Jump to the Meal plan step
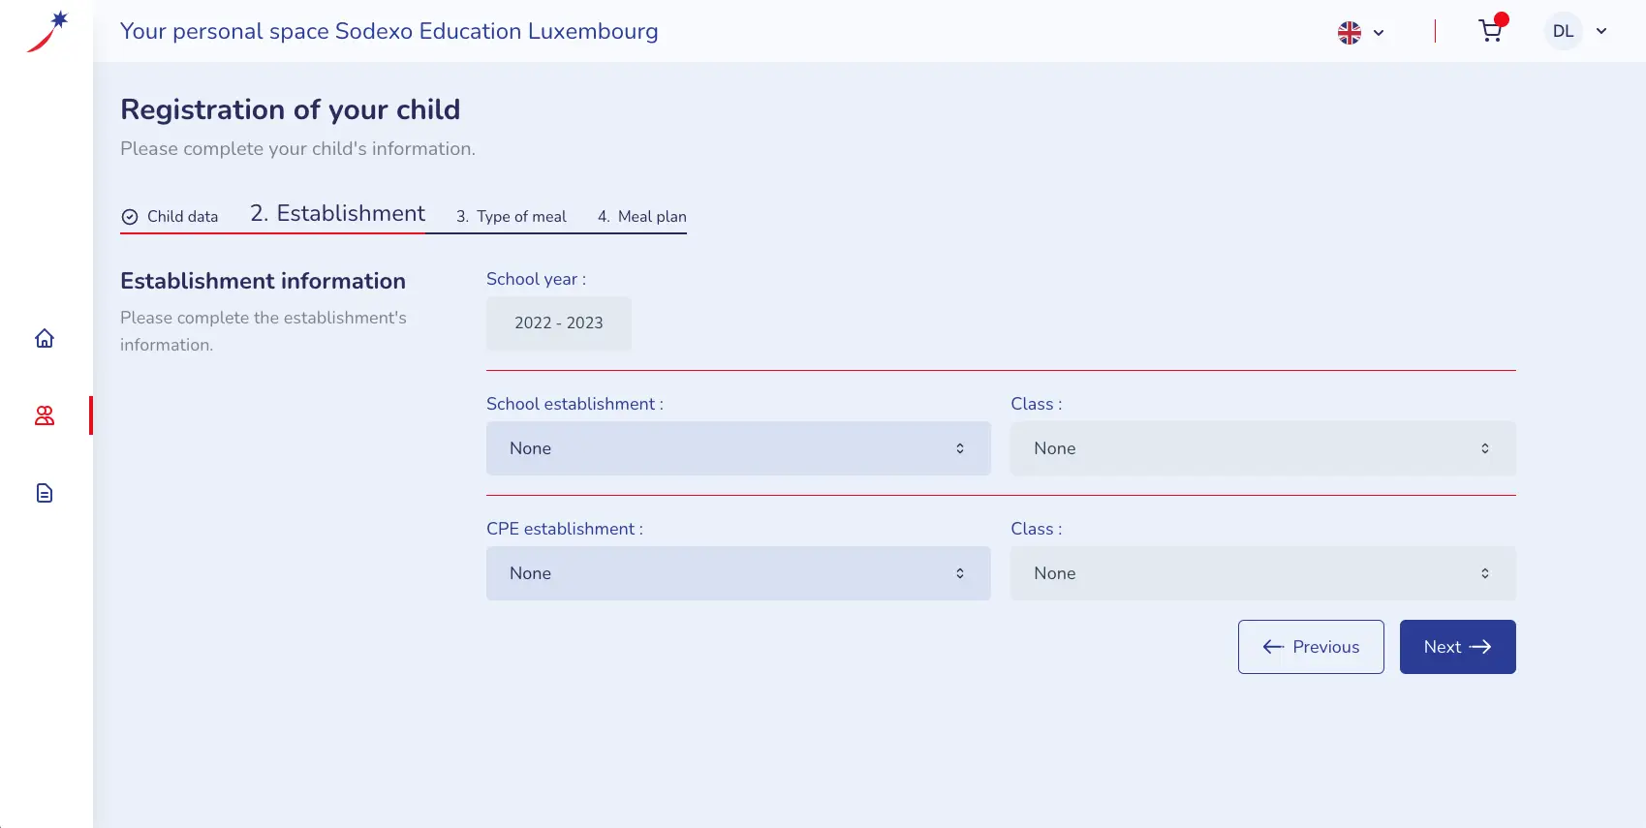The image size is (1646, 828). coord(641,217)
